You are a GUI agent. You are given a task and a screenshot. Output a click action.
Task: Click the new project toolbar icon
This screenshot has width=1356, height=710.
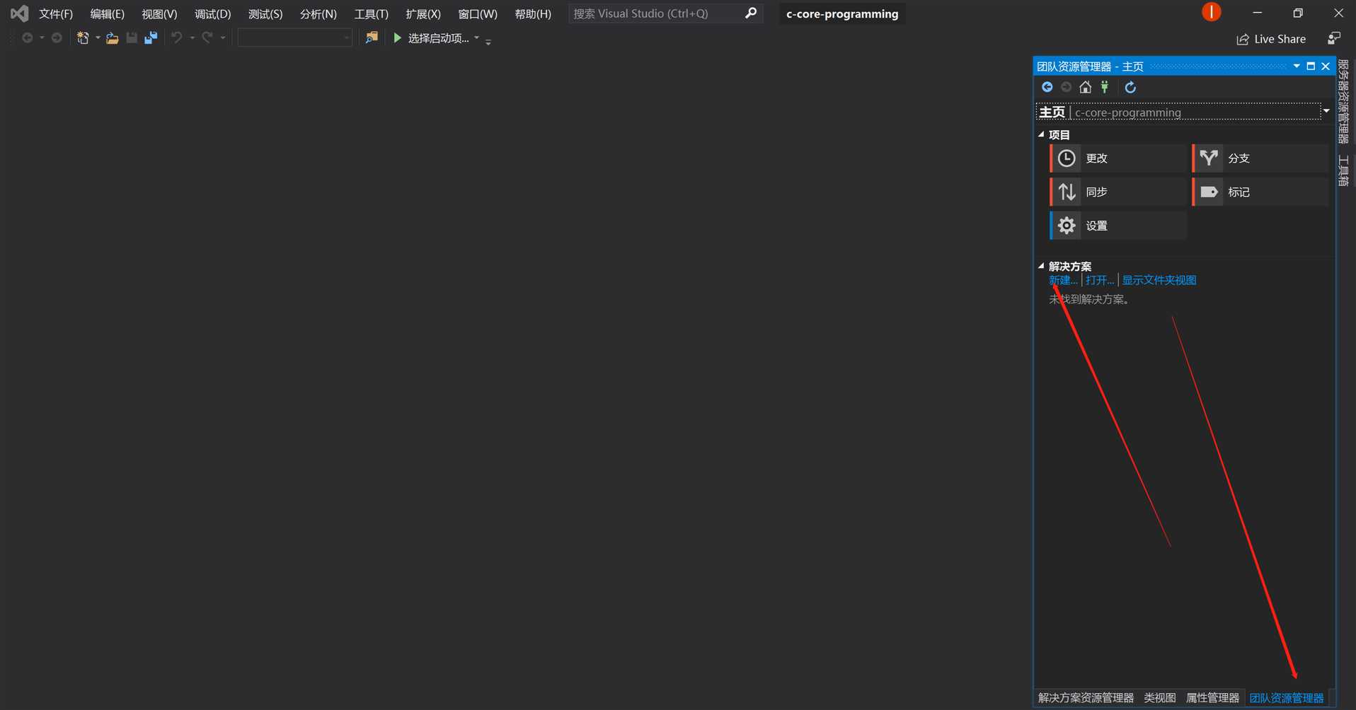pyautogui.click(x=83, y=38)
